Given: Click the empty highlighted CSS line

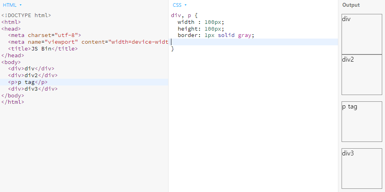Looking at the screenshot, I should click(253, 42).
